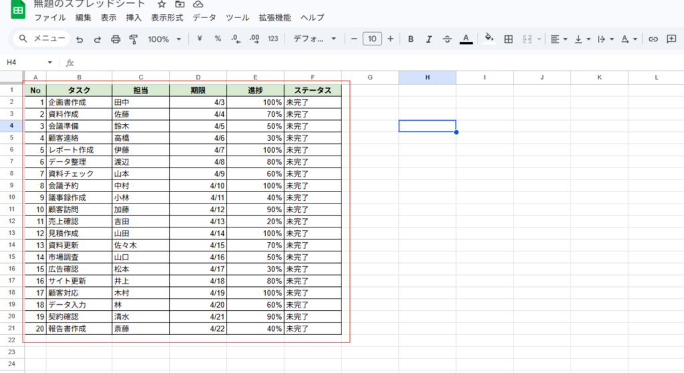The height and width of the screenshot is (373, 684).
Task: Open the 表示形式 menu
Action: pyautogui.click(x=167, y=18)
